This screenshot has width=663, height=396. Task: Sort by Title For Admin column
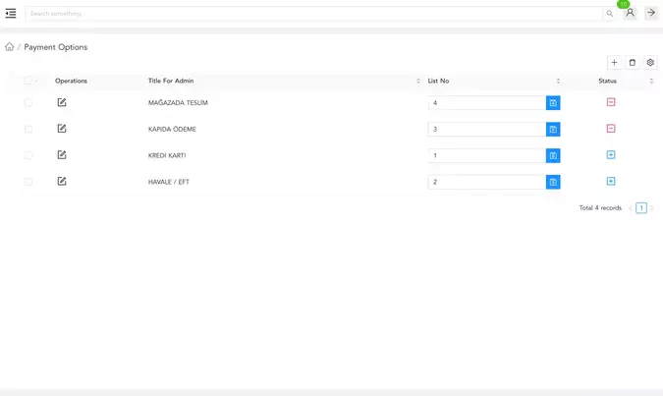click(x=418, y=81)
